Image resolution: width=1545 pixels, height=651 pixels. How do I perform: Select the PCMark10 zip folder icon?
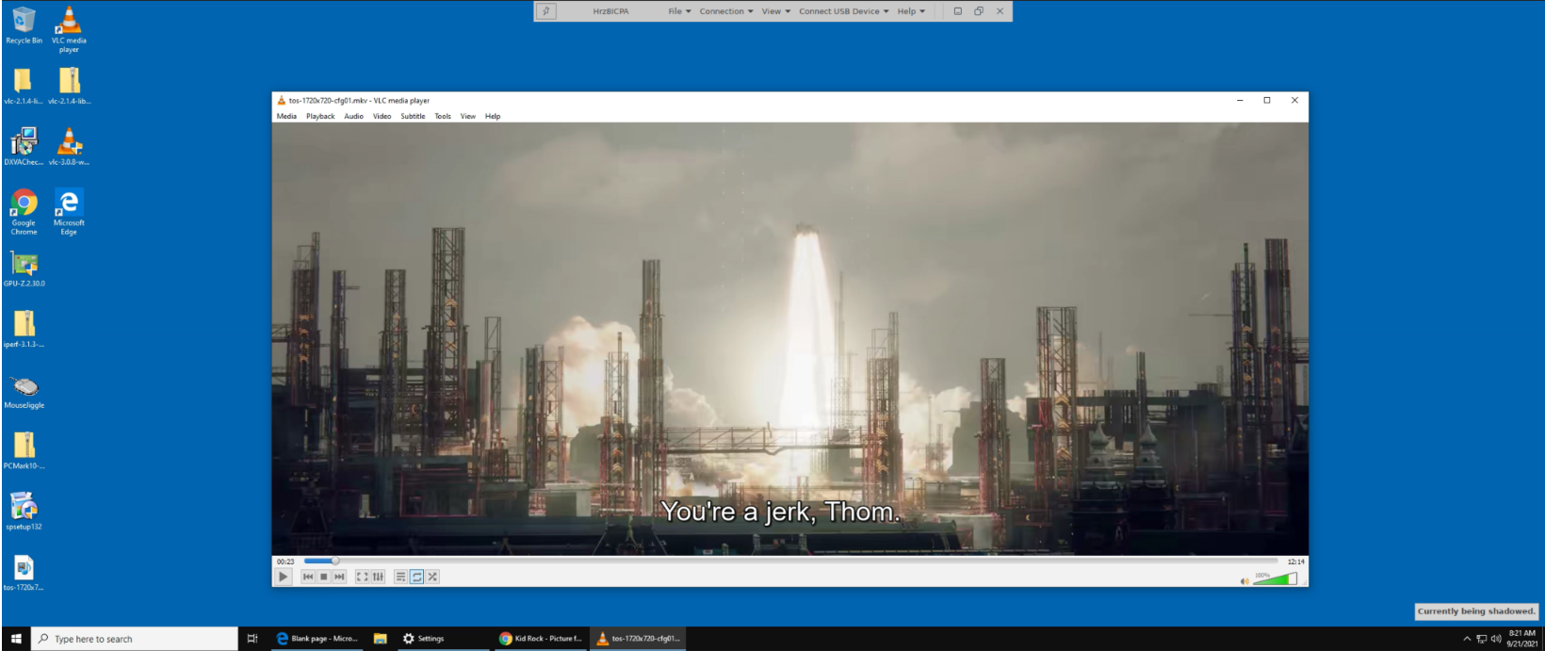point(24,451)
